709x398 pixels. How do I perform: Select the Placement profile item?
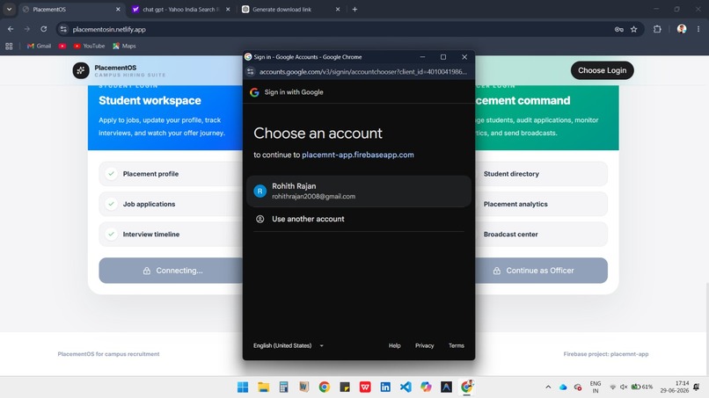pyautogui.click(x=171, y=174)
